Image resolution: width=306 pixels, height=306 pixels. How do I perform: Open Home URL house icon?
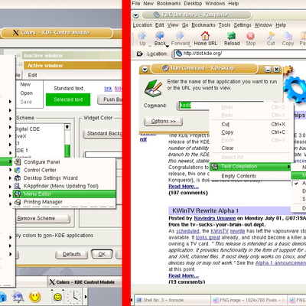point(205,35)
